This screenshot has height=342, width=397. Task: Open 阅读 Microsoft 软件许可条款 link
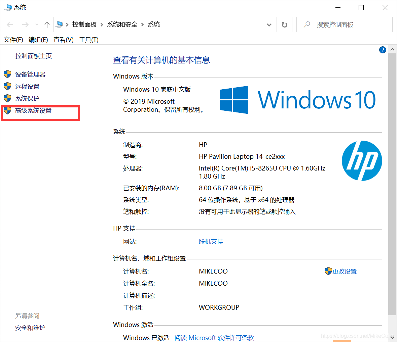click(214, 338)
